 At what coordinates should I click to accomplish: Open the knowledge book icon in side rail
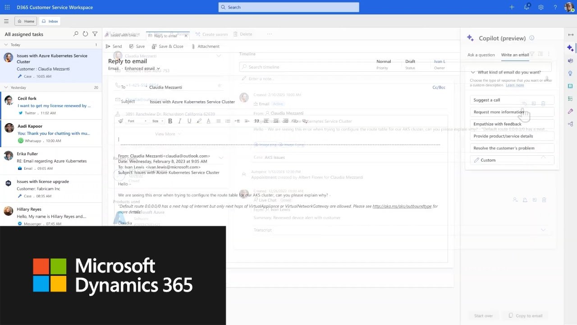coord(570,86)
